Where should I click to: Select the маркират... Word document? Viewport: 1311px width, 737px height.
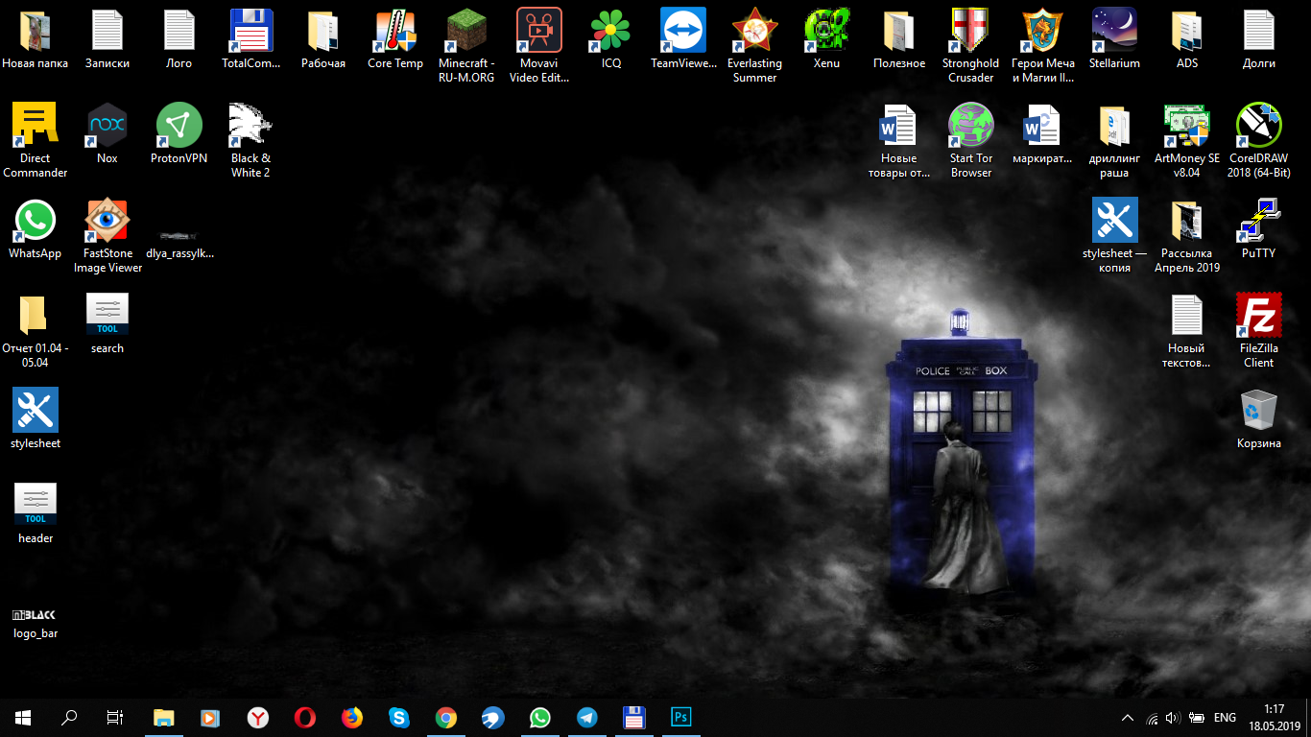click(1043, 126)
